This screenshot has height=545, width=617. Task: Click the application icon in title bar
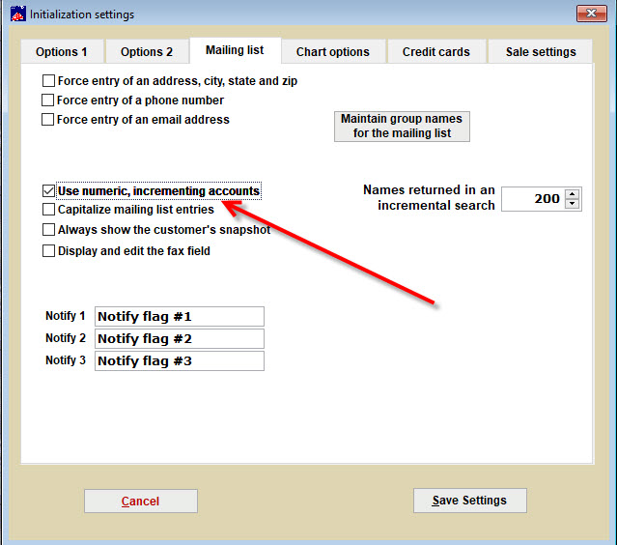tap(18, 14)
